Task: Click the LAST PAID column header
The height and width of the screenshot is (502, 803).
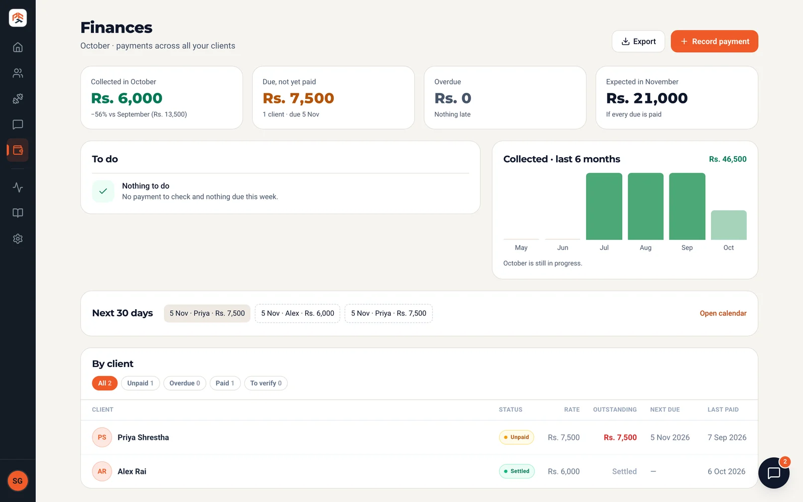Action: click(723, 410)
